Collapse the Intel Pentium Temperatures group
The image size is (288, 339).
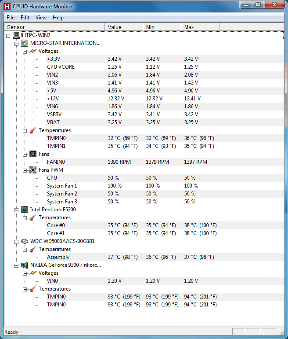pos(25,218)
